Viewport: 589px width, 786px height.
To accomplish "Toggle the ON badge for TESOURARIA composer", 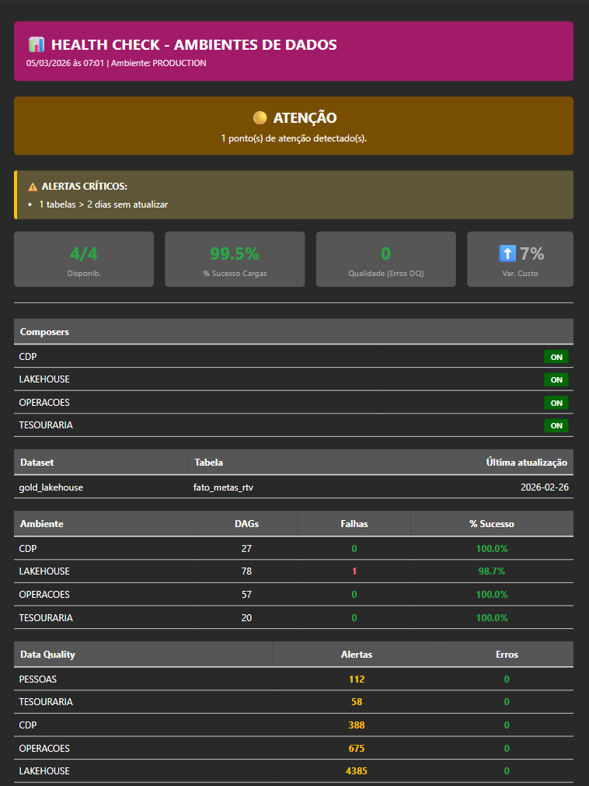I will tap(556, 425).
